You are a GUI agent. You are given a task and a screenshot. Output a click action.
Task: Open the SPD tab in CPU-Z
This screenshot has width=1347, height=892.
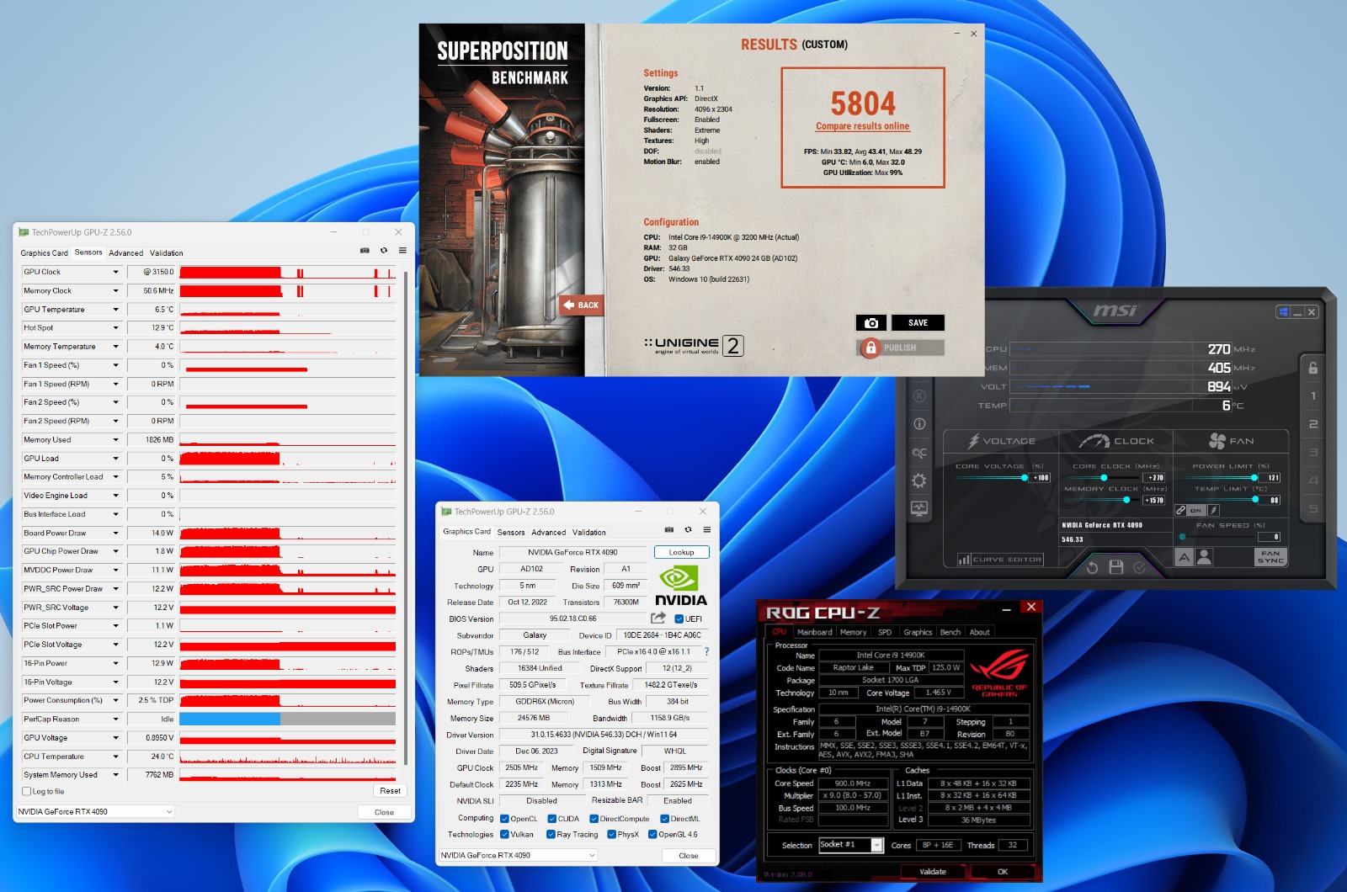tap(885, 632)
